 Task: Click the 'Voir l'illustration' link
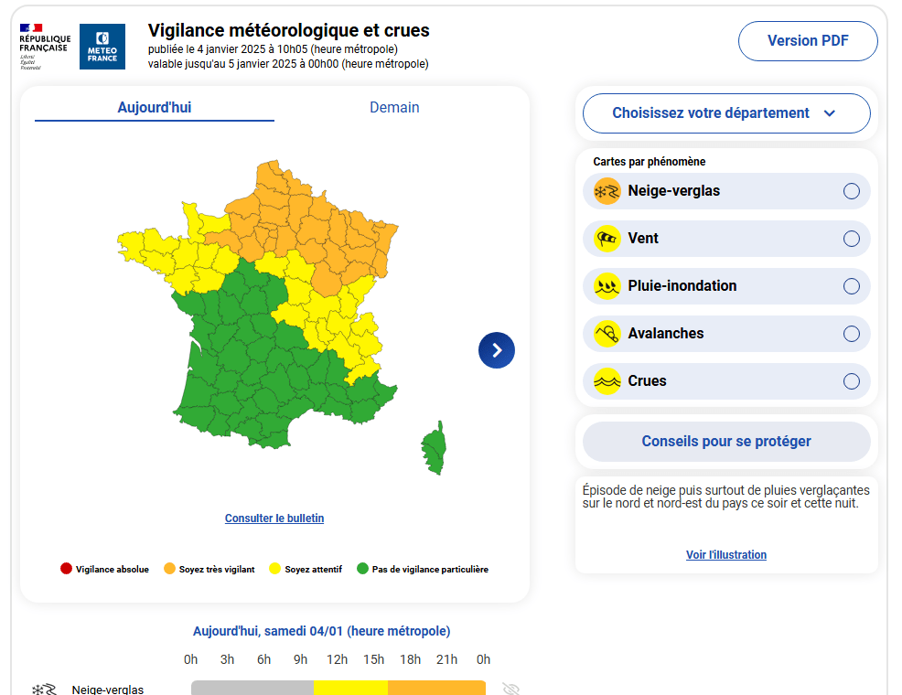click(726, 555)
